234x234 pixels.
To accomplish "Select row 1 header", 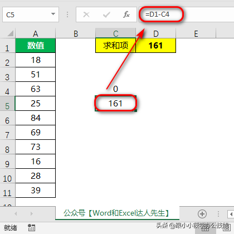I will (7, 46).
